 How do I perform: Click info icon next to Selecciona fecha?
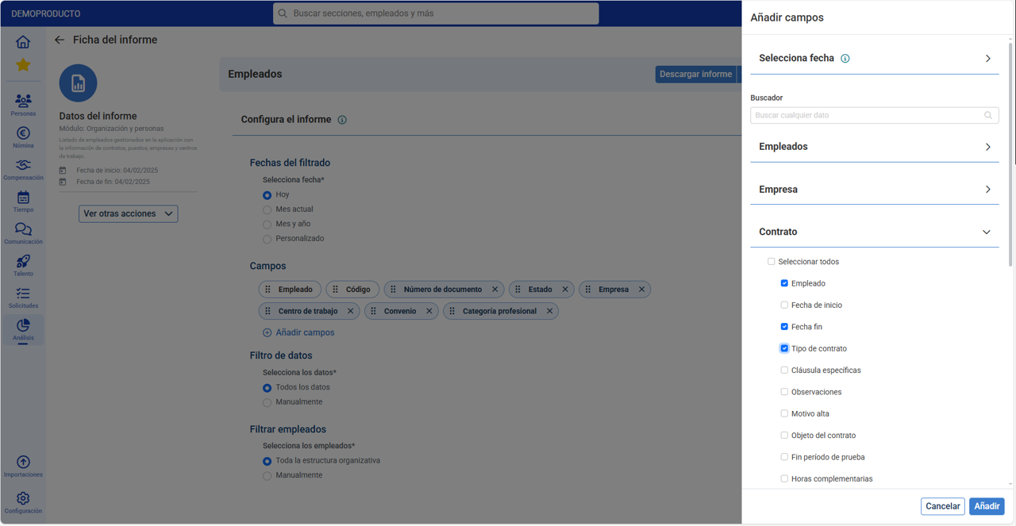pos(845,59)
